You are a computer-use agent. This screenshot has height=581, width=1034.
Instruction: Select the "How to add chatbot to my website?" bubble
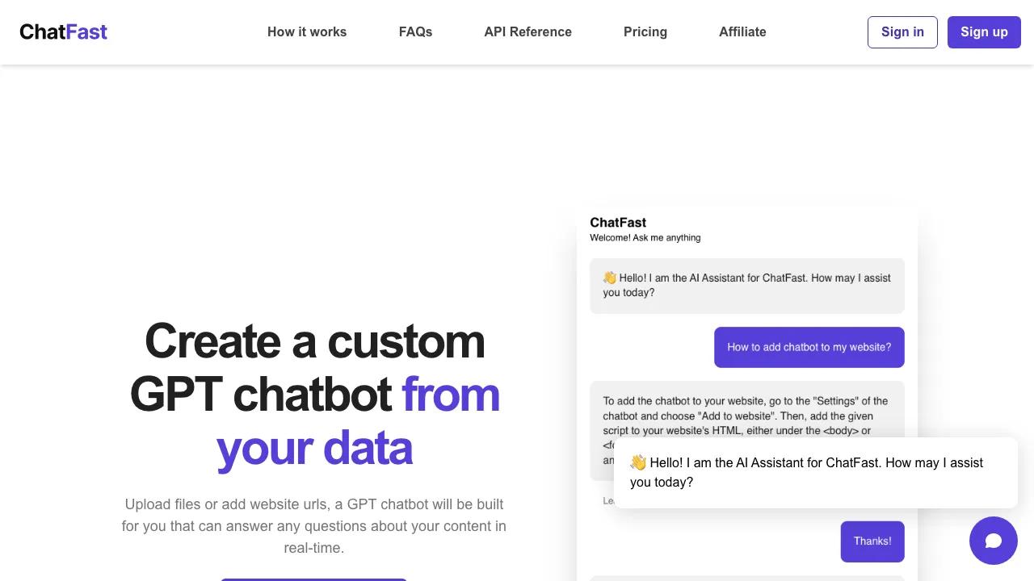pyautogui.click(x=809, y=347)
